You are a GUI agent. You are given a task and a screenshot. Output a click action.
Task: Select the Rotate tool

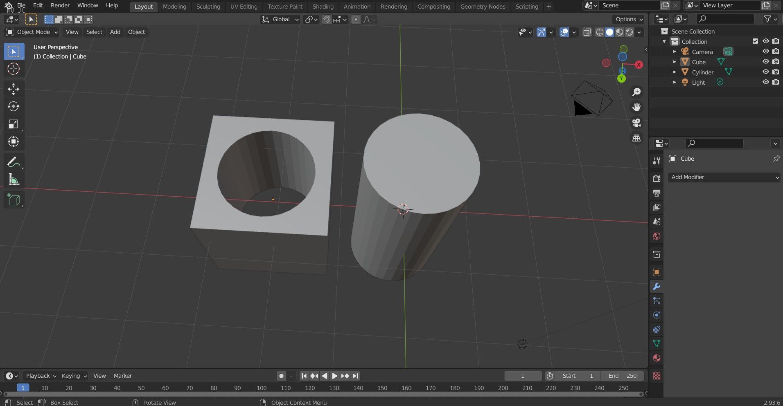14,106
